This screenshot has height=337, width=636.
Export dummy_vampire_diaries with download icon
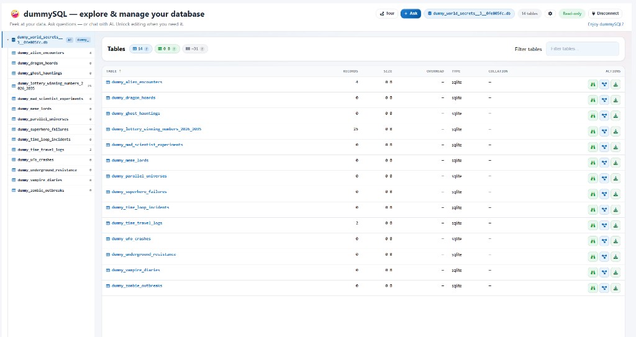pos(616,272)
